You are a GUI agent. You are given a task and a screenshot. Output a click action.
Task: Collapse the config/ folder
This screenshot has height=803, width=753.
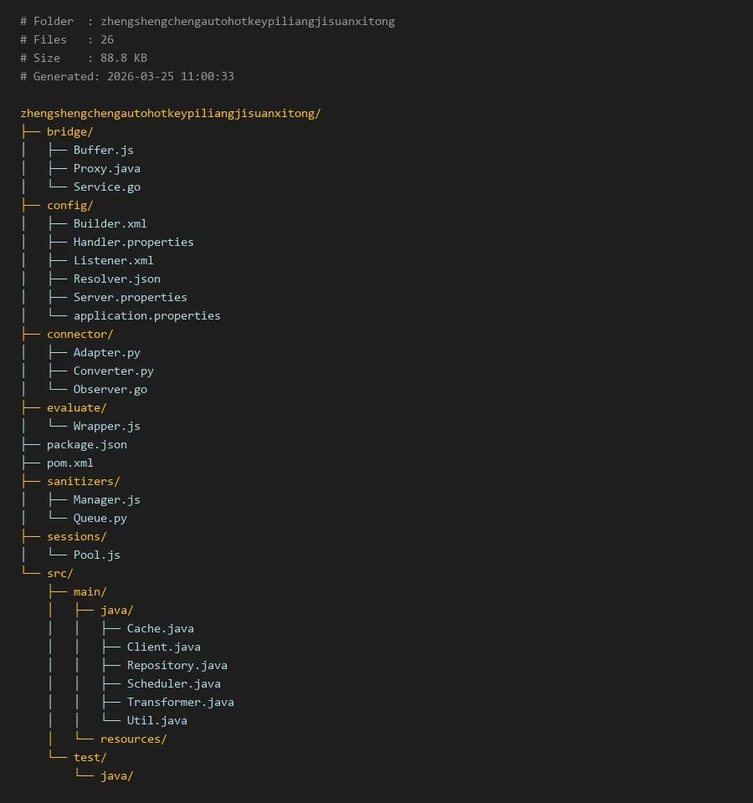click(x=69, y=205)
